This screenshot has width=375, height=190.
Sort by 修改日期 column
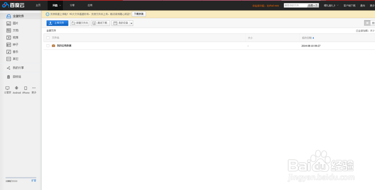[x=308, y=38]
